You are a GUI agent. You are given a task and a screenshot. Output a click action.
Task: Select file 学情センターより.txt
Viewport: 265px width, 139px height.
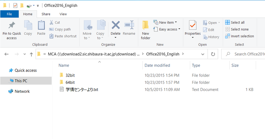(x=82, y=89)
